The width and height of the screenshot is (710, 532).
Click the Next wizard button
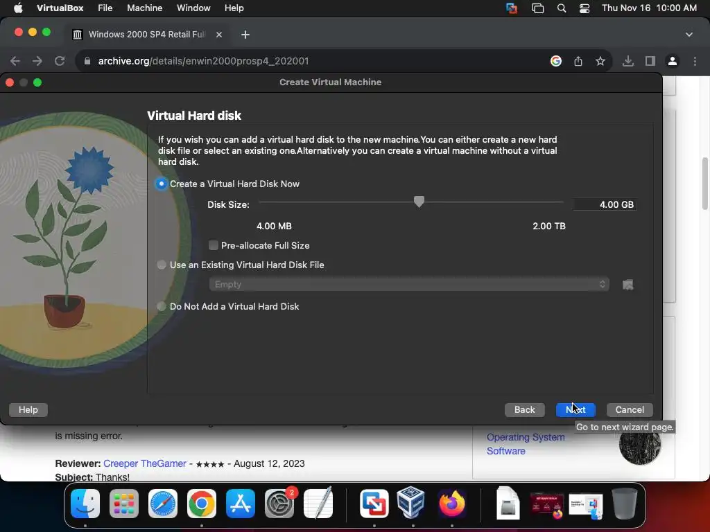pos(575,410)
